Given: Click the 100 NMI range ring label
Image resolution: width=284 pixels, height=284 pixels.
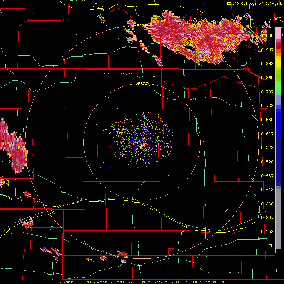Looking at the screenshot, I should tap(142, 25).
